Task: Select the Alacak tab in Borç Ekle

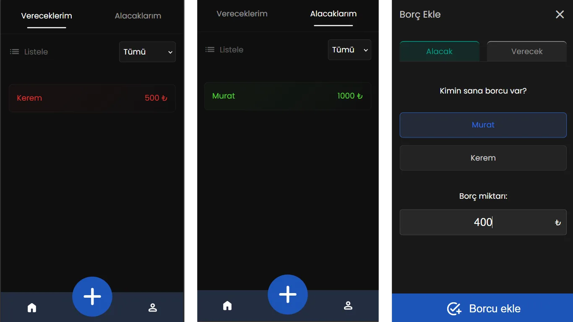Action: pos(440,52)
